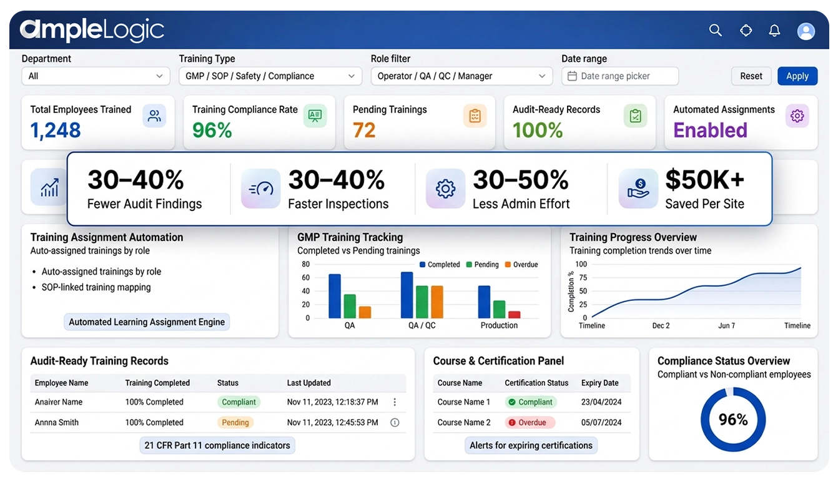The height and width of the screenshot is (482, 838).
Task: Open the crosshair target icon in header
Action: pos(746,31)
